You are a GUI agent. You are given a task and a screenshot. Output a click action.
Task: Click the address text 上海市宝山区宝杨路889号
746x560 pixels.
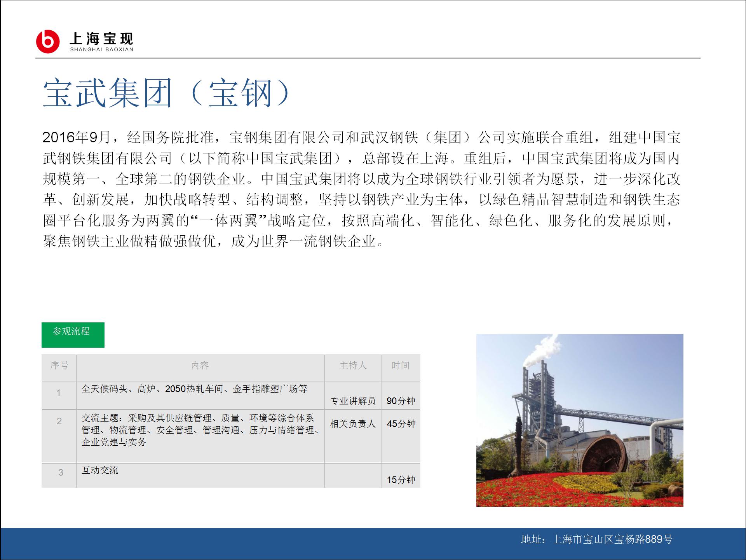(612, 539)
